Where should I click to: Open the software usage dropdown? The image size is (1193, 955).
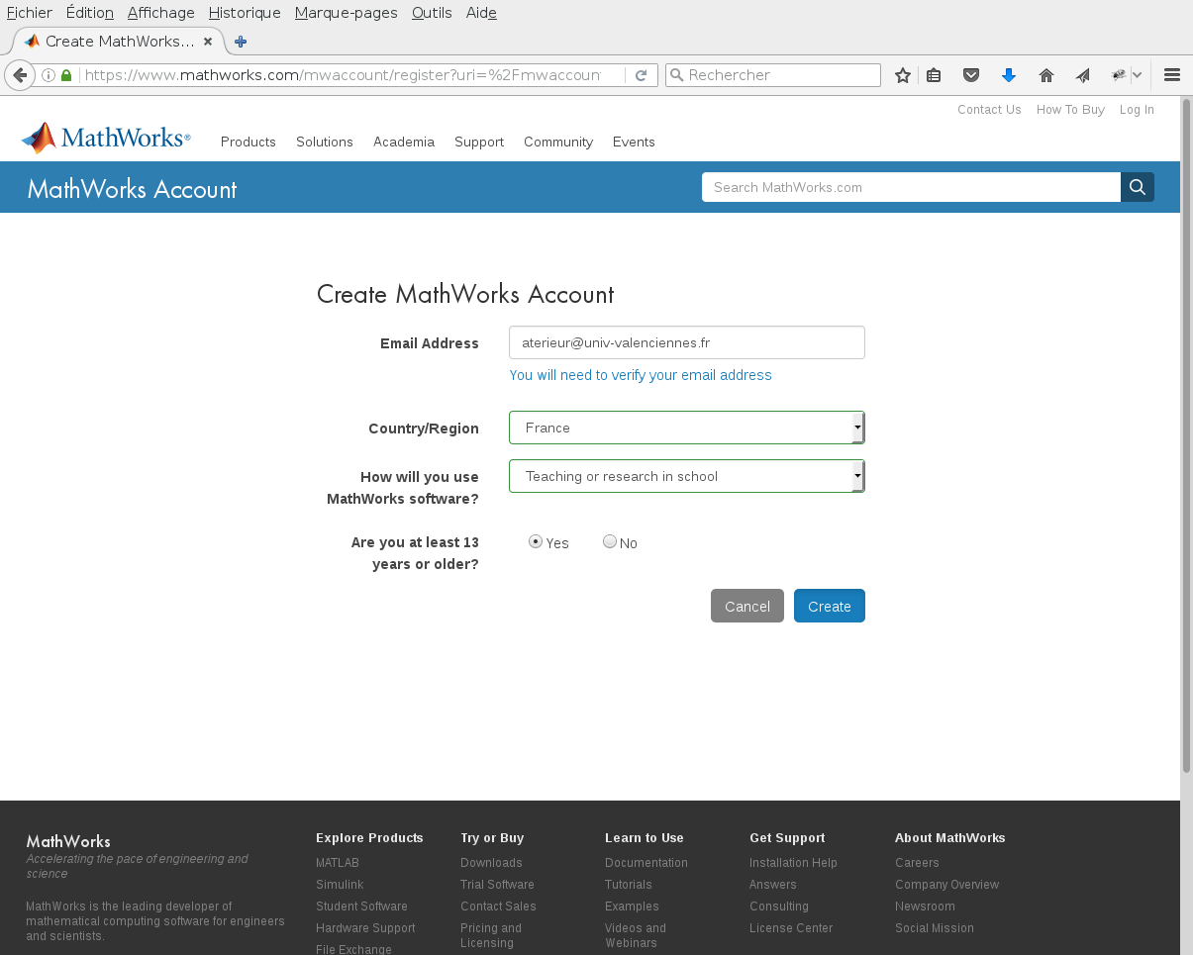[687, 476]
